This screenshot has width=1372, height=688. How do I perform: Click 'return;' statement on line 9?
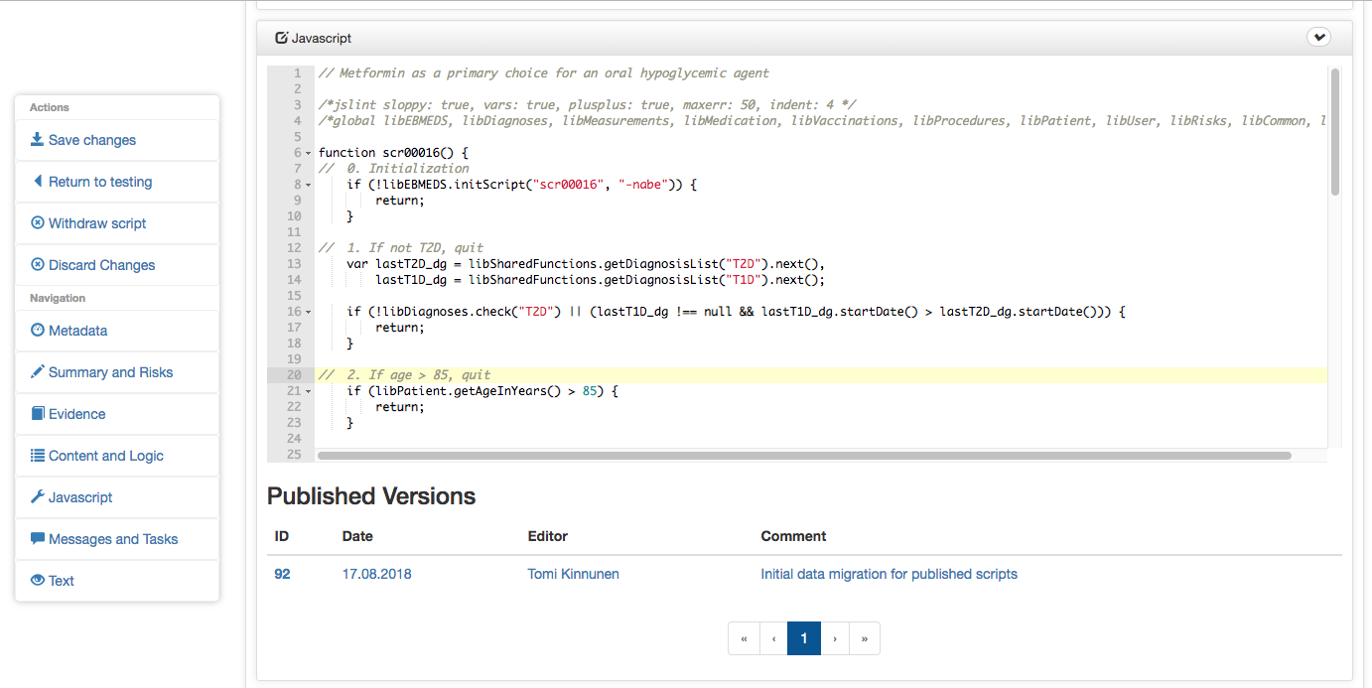tap(399, 201)
